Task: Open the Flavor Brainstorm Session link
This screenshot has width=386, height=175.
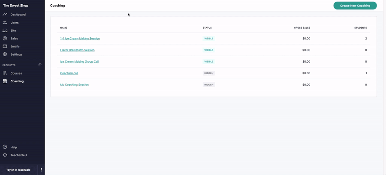Action: coord(77,50)
